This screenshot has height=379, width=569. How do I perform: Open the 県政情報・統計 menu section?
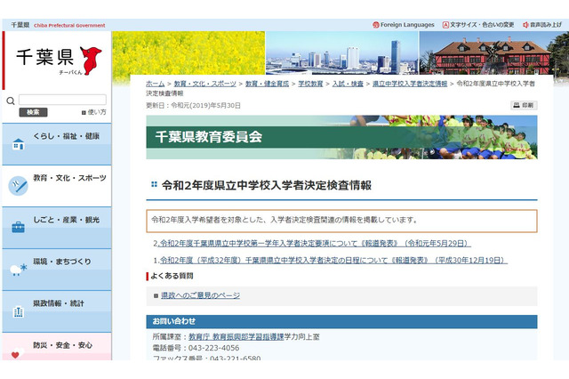(x=57, y=311)
